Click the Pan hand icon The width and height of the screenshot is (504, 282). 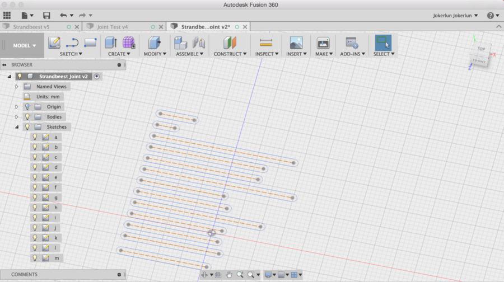click(229, 275)
